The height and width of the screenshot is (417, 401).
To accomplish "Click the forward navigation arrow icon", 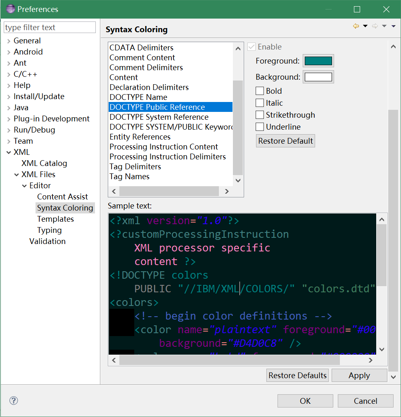I will (375, 26).
